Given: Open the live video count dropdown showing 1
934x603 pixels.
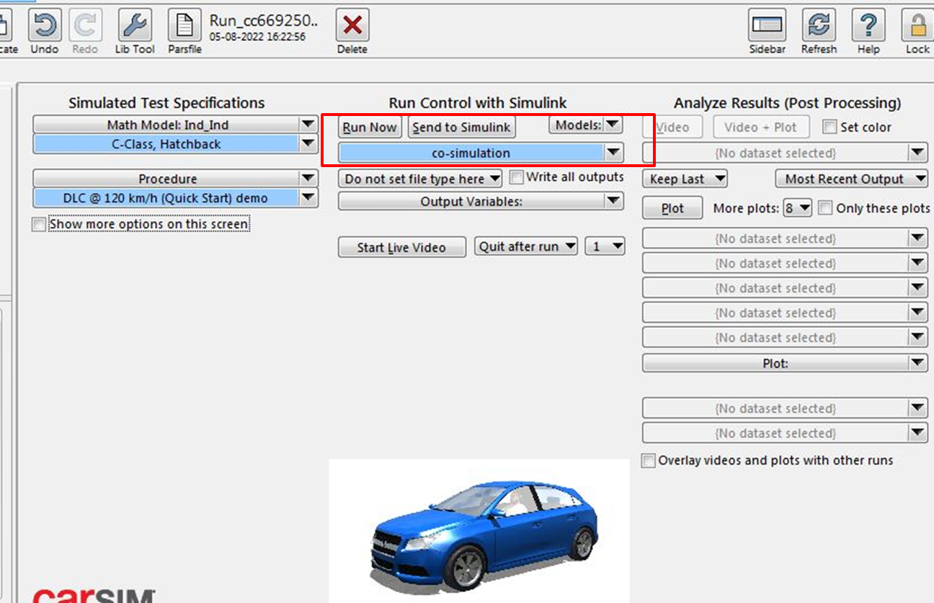Looking at the screenshot, I should (605, 246).
